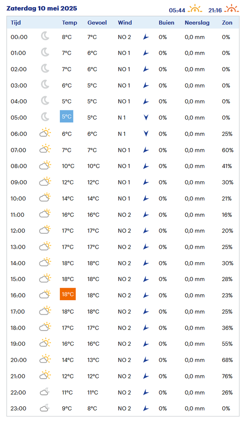Select the Temp column header

click(x=69, y=23)
